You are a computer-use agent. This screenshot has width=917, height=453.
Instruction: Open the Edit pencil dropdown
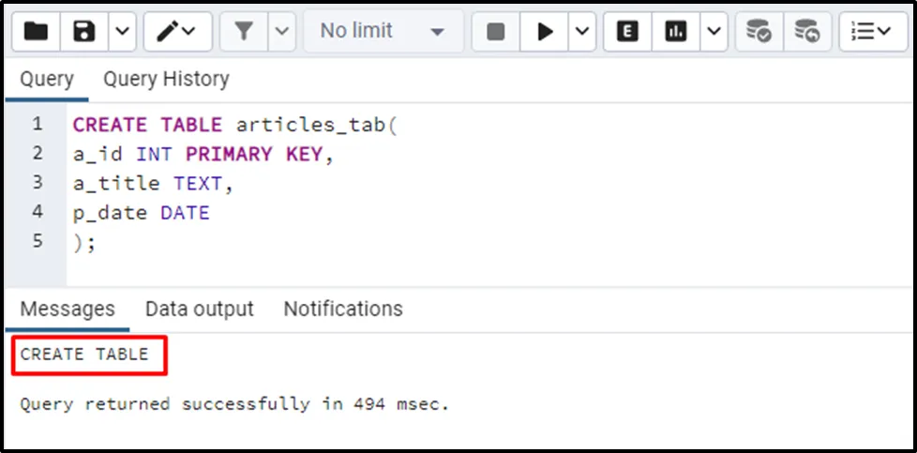pyautogui.click(x=175, y=32)
